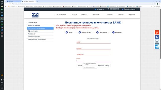Click the Логин step pencil icon
This screenshot has width=161, height=90.
67,32
